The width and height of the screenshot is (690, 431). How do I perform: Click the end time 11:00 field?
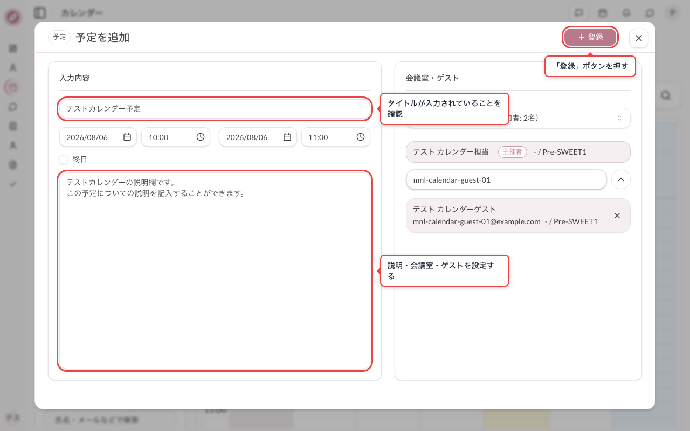(x=336, y=137)
